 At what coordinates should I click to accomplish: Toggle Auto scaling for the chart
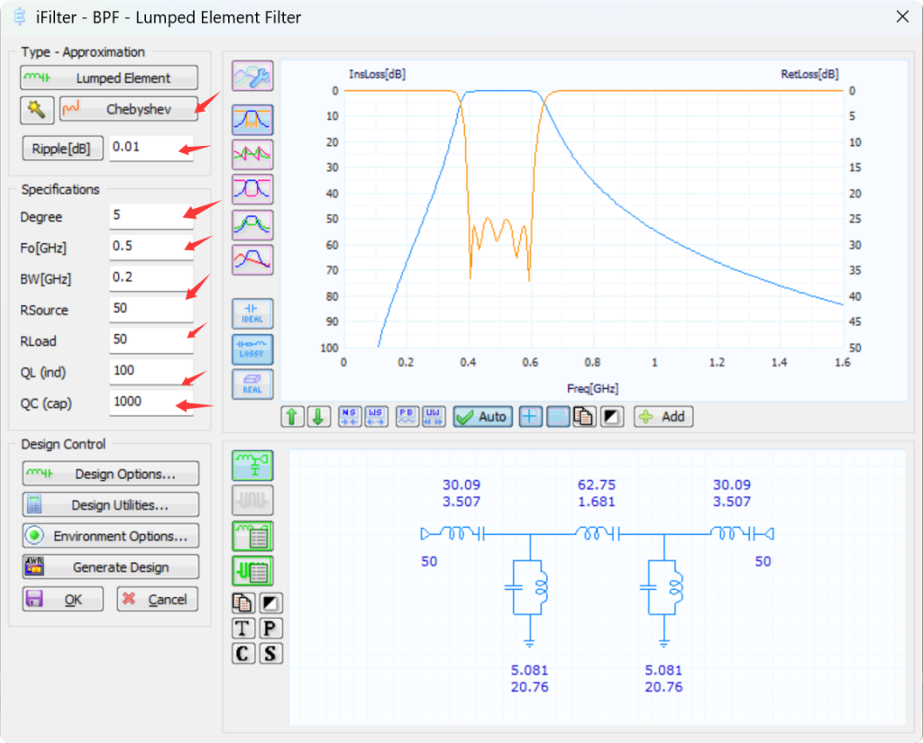pyautogui.click(x=483, y=416)
